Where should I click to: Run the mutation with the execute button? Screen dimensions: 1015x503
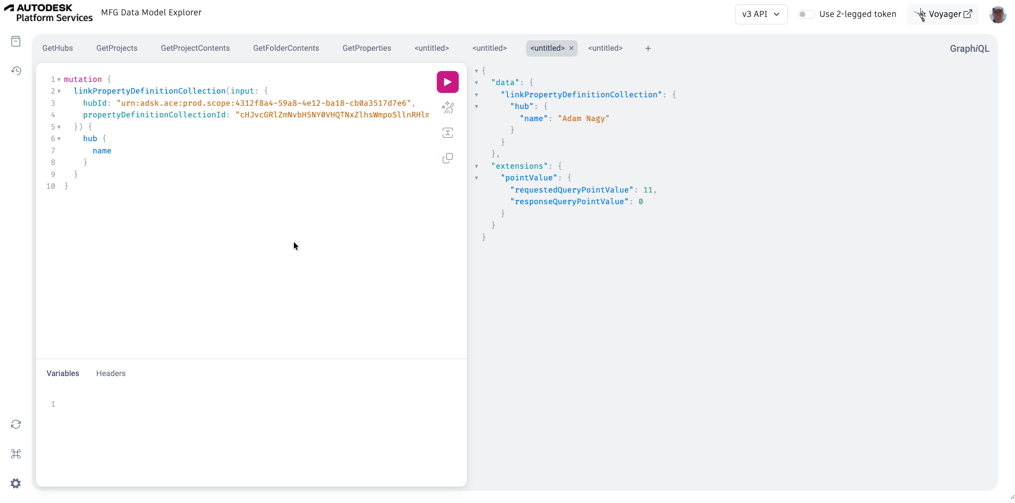447,82
